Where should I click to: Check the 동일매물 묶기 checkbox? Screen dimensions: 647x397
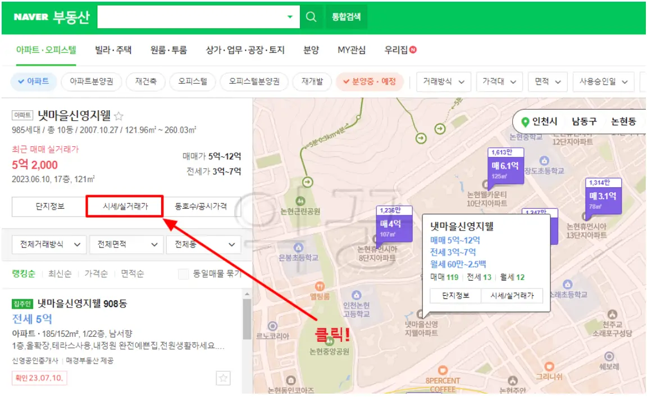(184, 274)
